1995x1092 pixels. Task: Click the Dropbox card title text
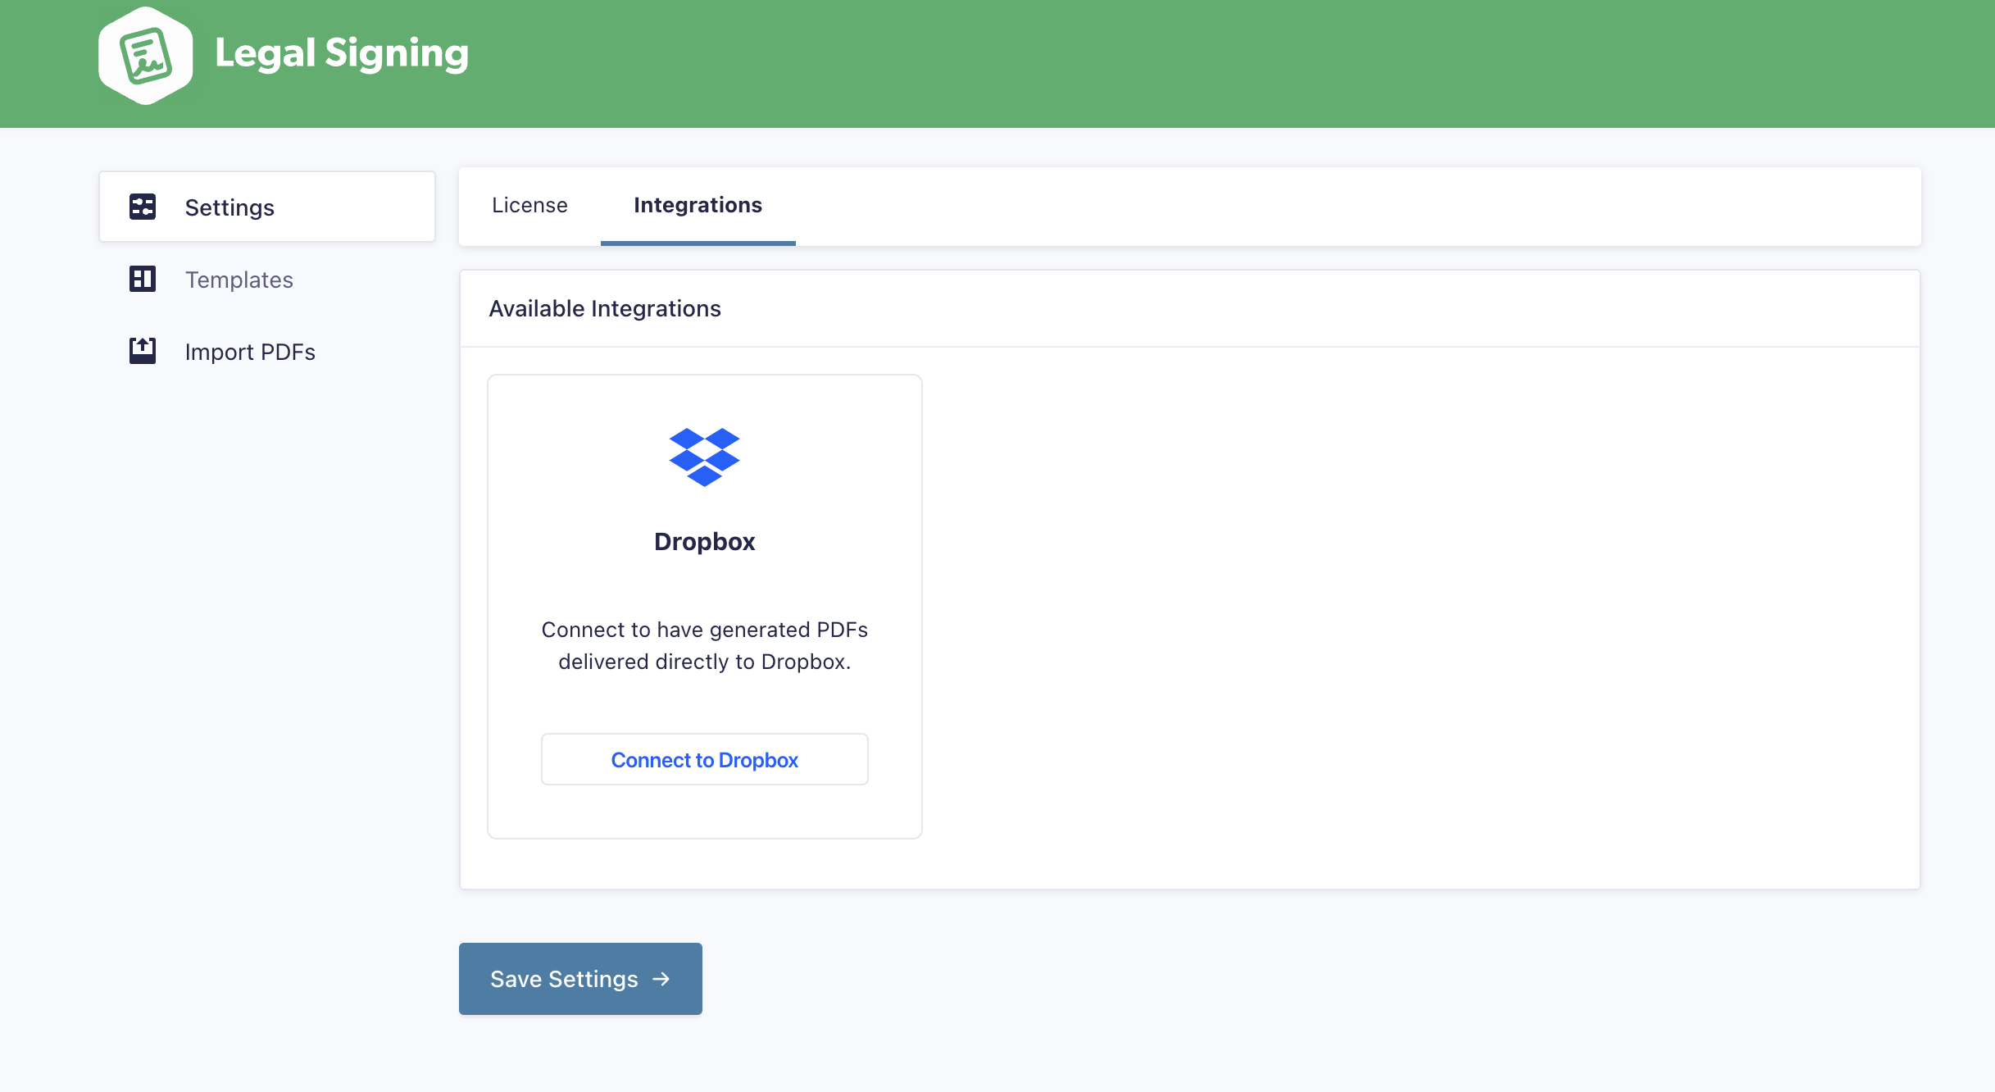coord(704,542)
